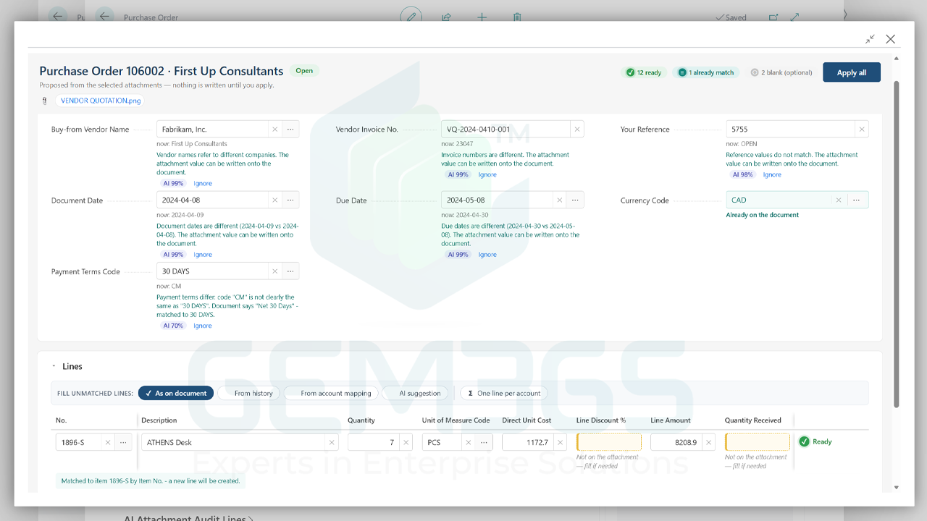
Task: Click the empty Line Discount % field
Action: [609, 442]
